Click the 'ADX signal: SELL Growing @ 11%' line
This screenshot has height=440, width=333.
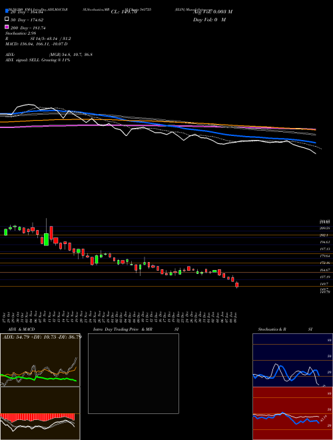coord(37,60)
